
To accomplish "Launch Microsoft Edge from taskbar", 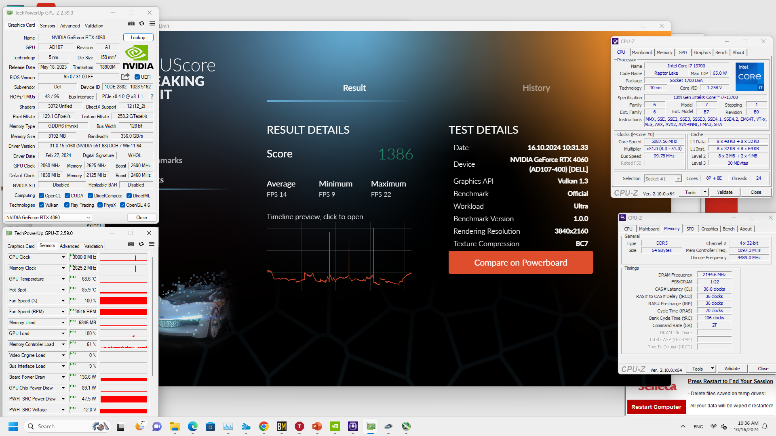I will [x=192, y=426].
